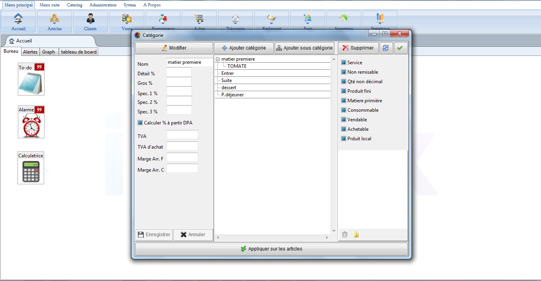Check Calculer % à partir DPA
Screen dimensions: 541x281
coord(140,123)
